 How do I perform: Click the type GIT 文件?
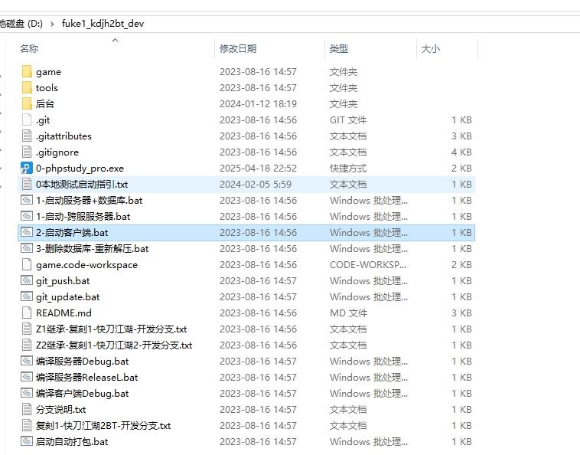(x=348, y=120)
